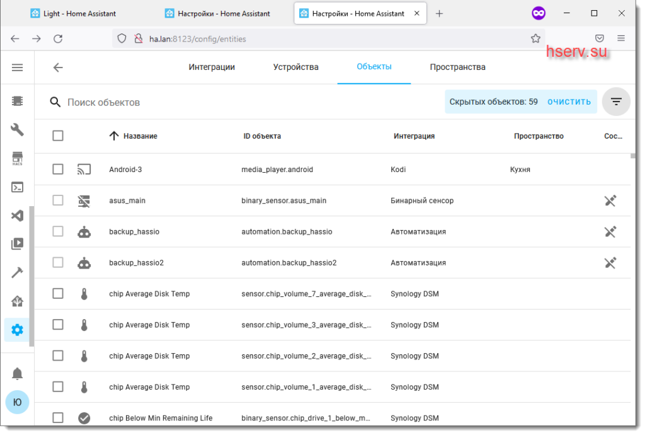Open Visual Studio Code sidebar icon

tap(17, 216)
